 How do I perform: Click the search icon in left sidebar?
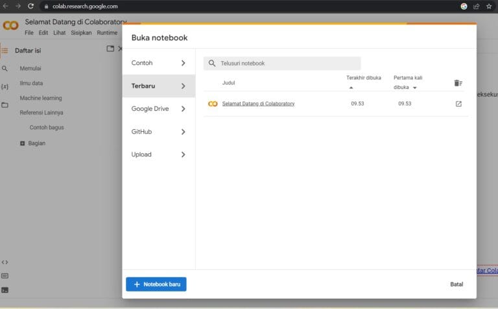(x=5, y=68)
